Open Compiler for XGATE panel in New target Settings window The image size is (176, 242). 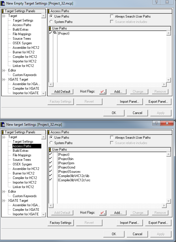tap(26, 210)
